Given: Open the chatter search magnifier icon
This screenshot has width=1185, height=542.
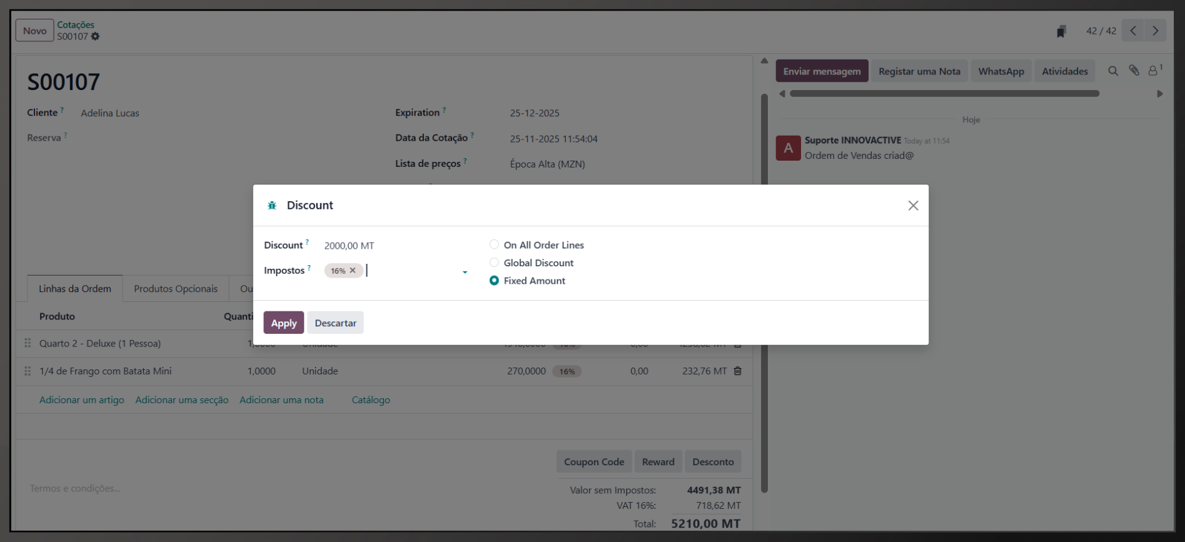Looking at the screenshot, I should 1113,71.
